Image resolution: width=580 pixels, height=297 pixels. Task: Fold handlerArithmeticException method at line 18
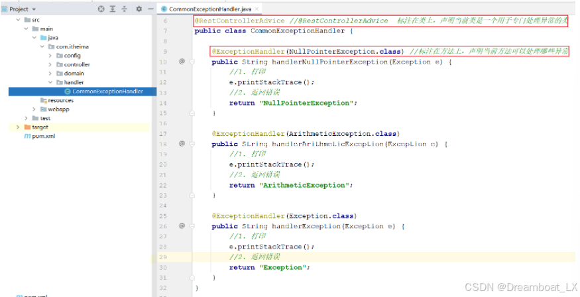point(192,144)
